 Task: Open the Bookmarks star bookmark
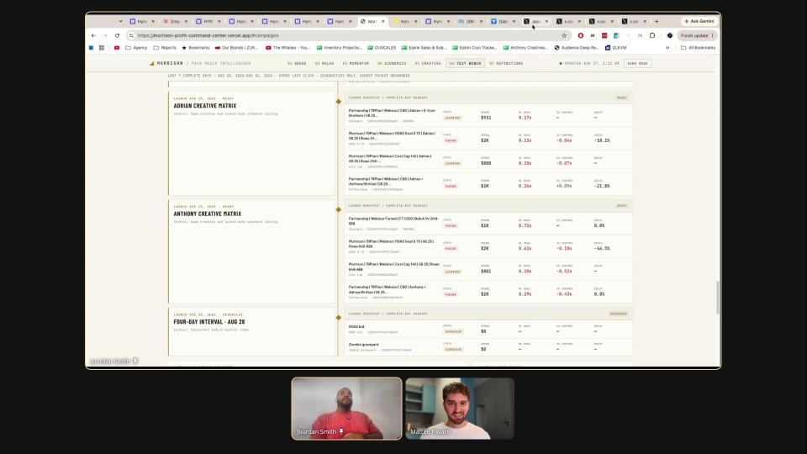(x=196, y=48)
